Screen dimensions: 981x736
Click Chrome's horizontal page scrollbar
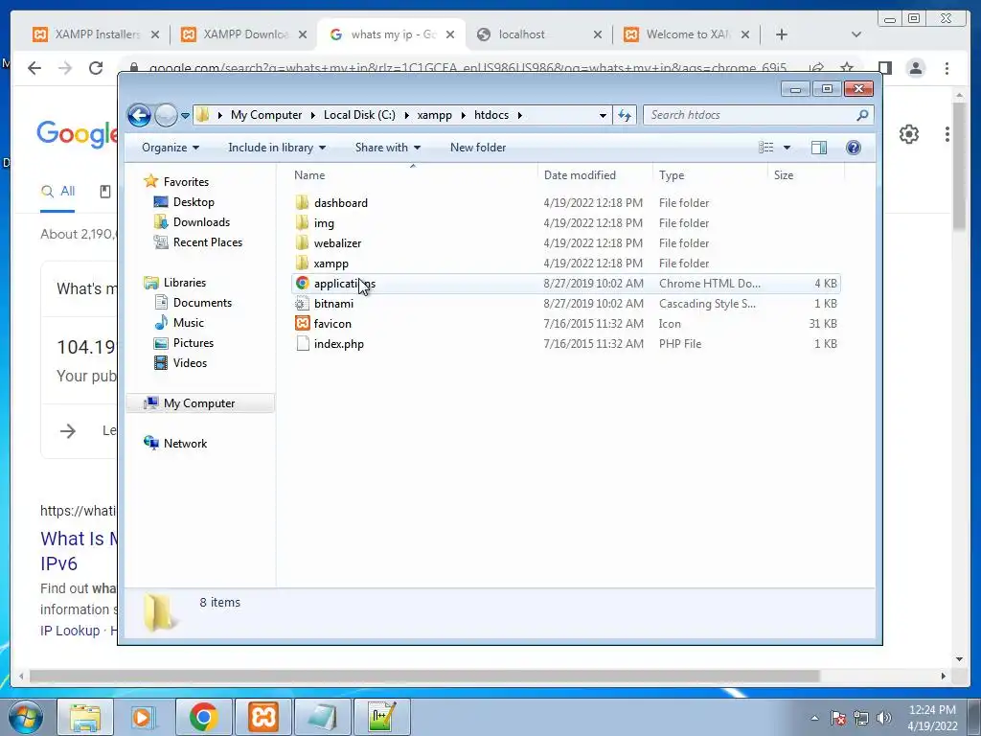tap(424, 676)
